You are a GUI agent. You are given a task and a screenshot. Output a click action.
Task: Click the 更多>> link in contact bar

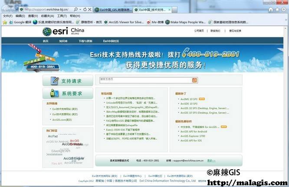[211, 161]
